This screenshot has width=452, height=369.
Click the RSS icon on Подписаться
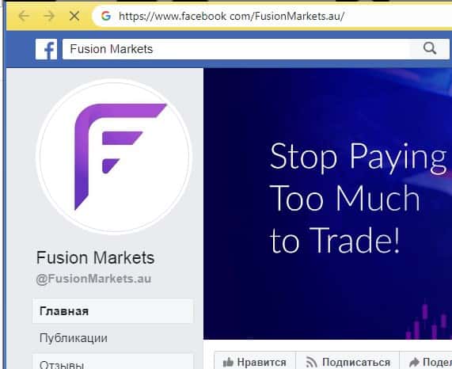pyautogui.click(x=311, y=362)
